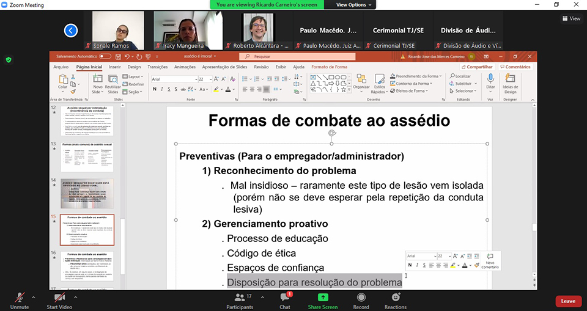Screen dimensions: 587x311
Task: Click the red Leave meeting button
Action: (x=568, y=301)
